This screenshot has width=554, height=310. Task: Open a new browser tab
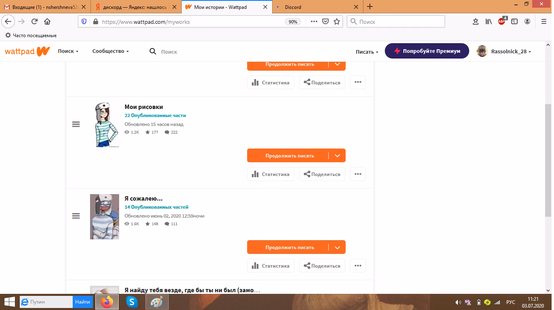tap(370, 6)
